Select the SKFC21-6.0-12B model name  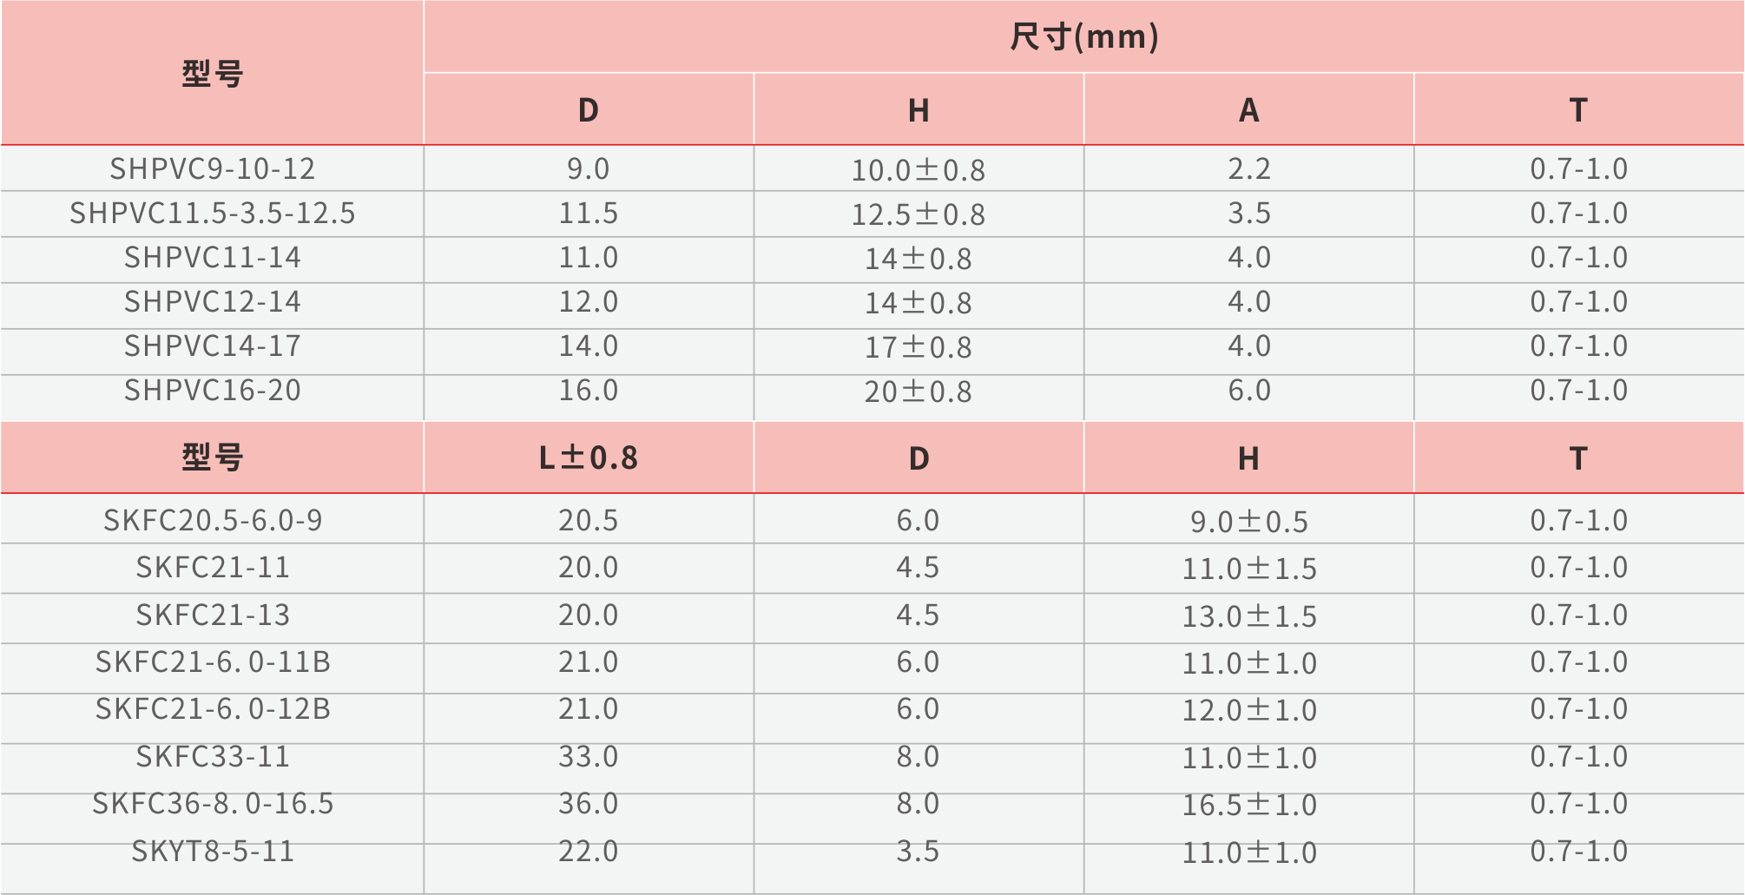pos(212,709)
